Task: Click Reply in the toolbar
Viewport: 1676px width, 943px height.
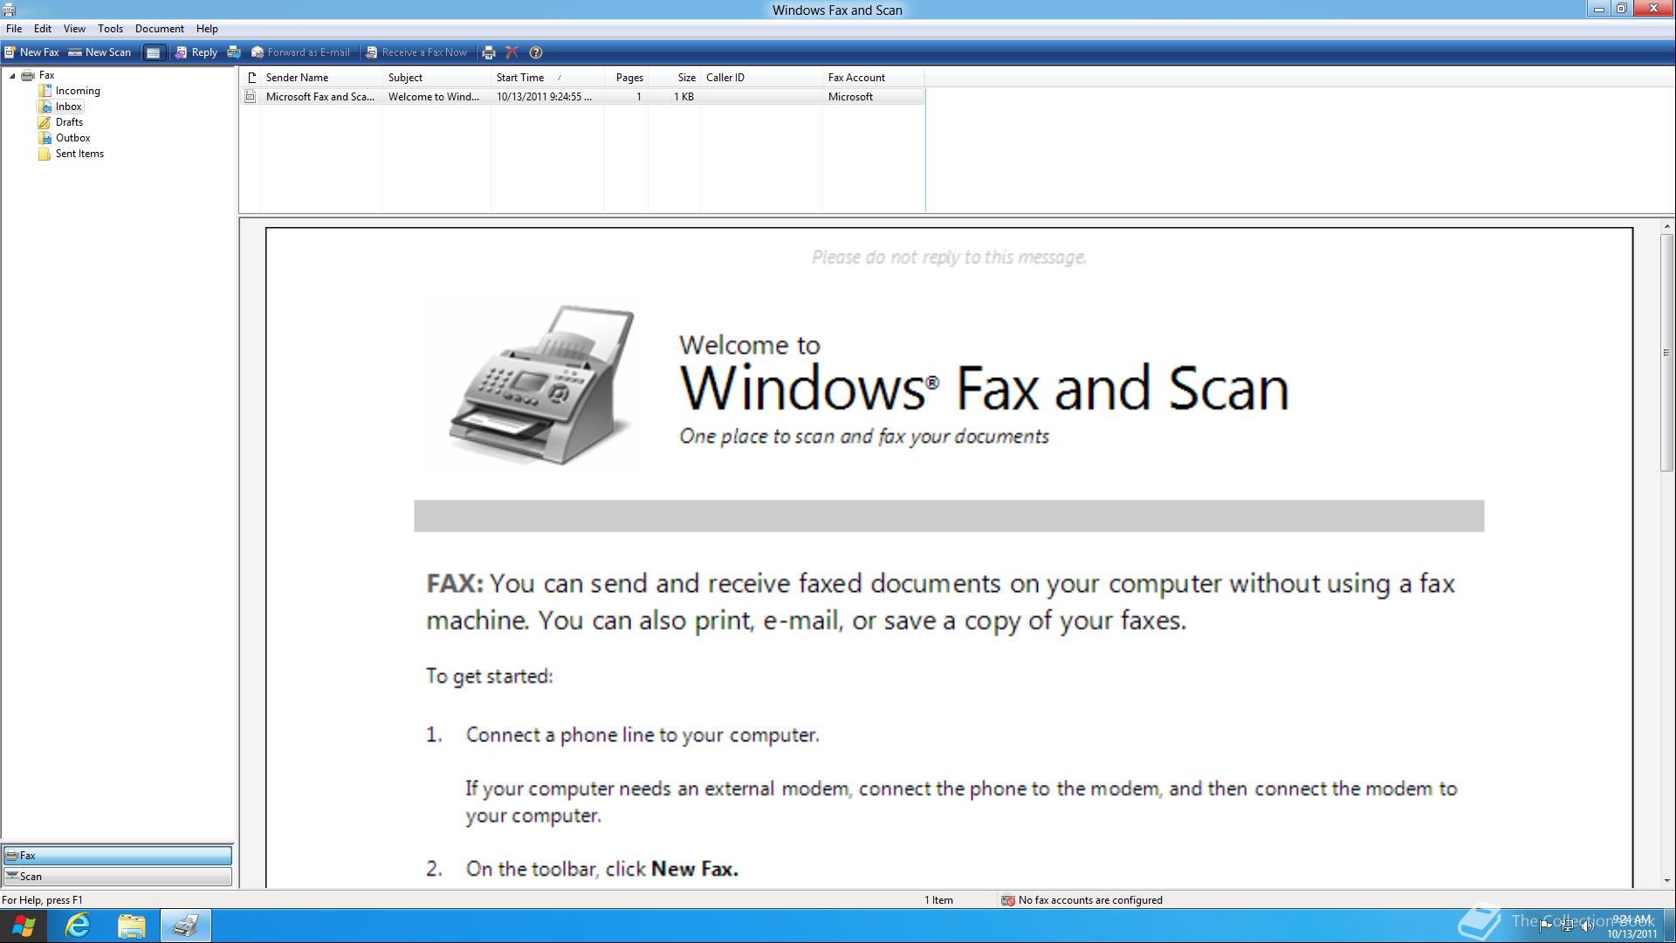Action: pos(196,52)
